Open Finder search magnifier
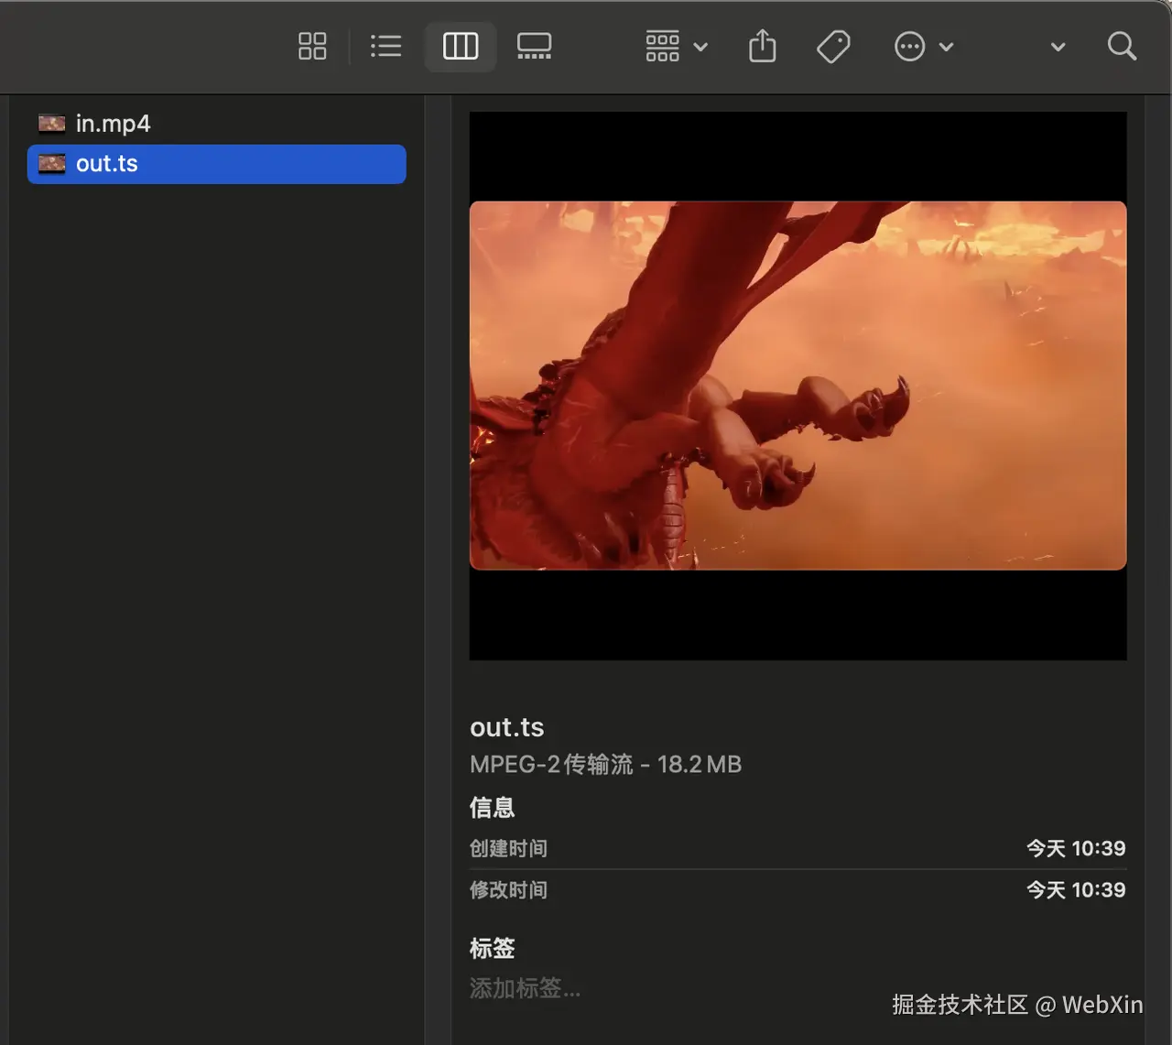 click(1122, 46)
